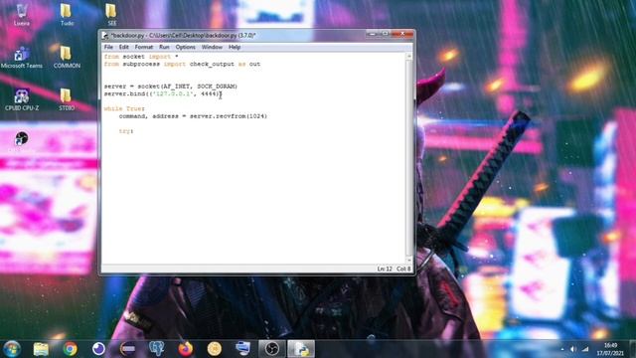Open the File menu in IDLE
The height and width of the screenshot is (358, 636).
click(108, 47)
